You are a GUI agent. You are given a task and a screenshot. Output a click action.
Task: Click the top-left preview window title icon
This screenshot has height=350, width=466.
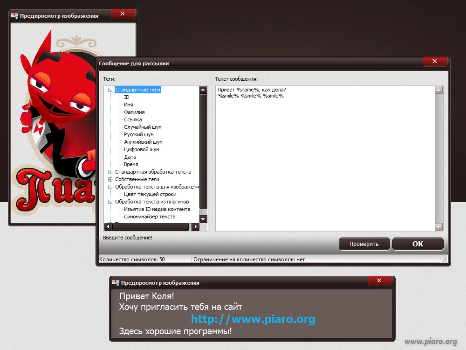tap(14, 16)
